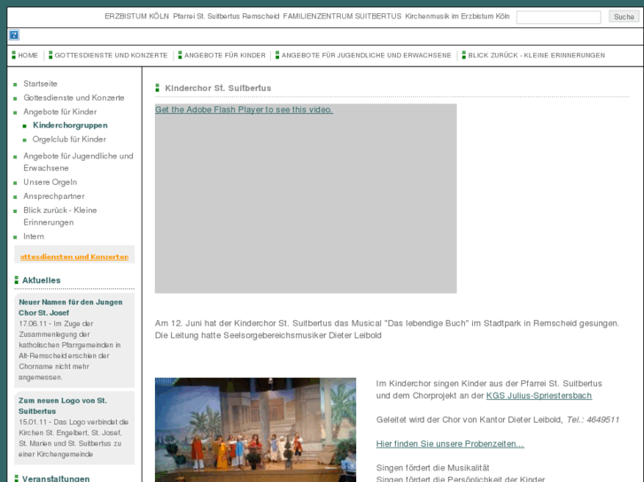Viewport: 644px width, 482px height.
Task: Open HOME in the navigation bar
Action: pos(28,56)
